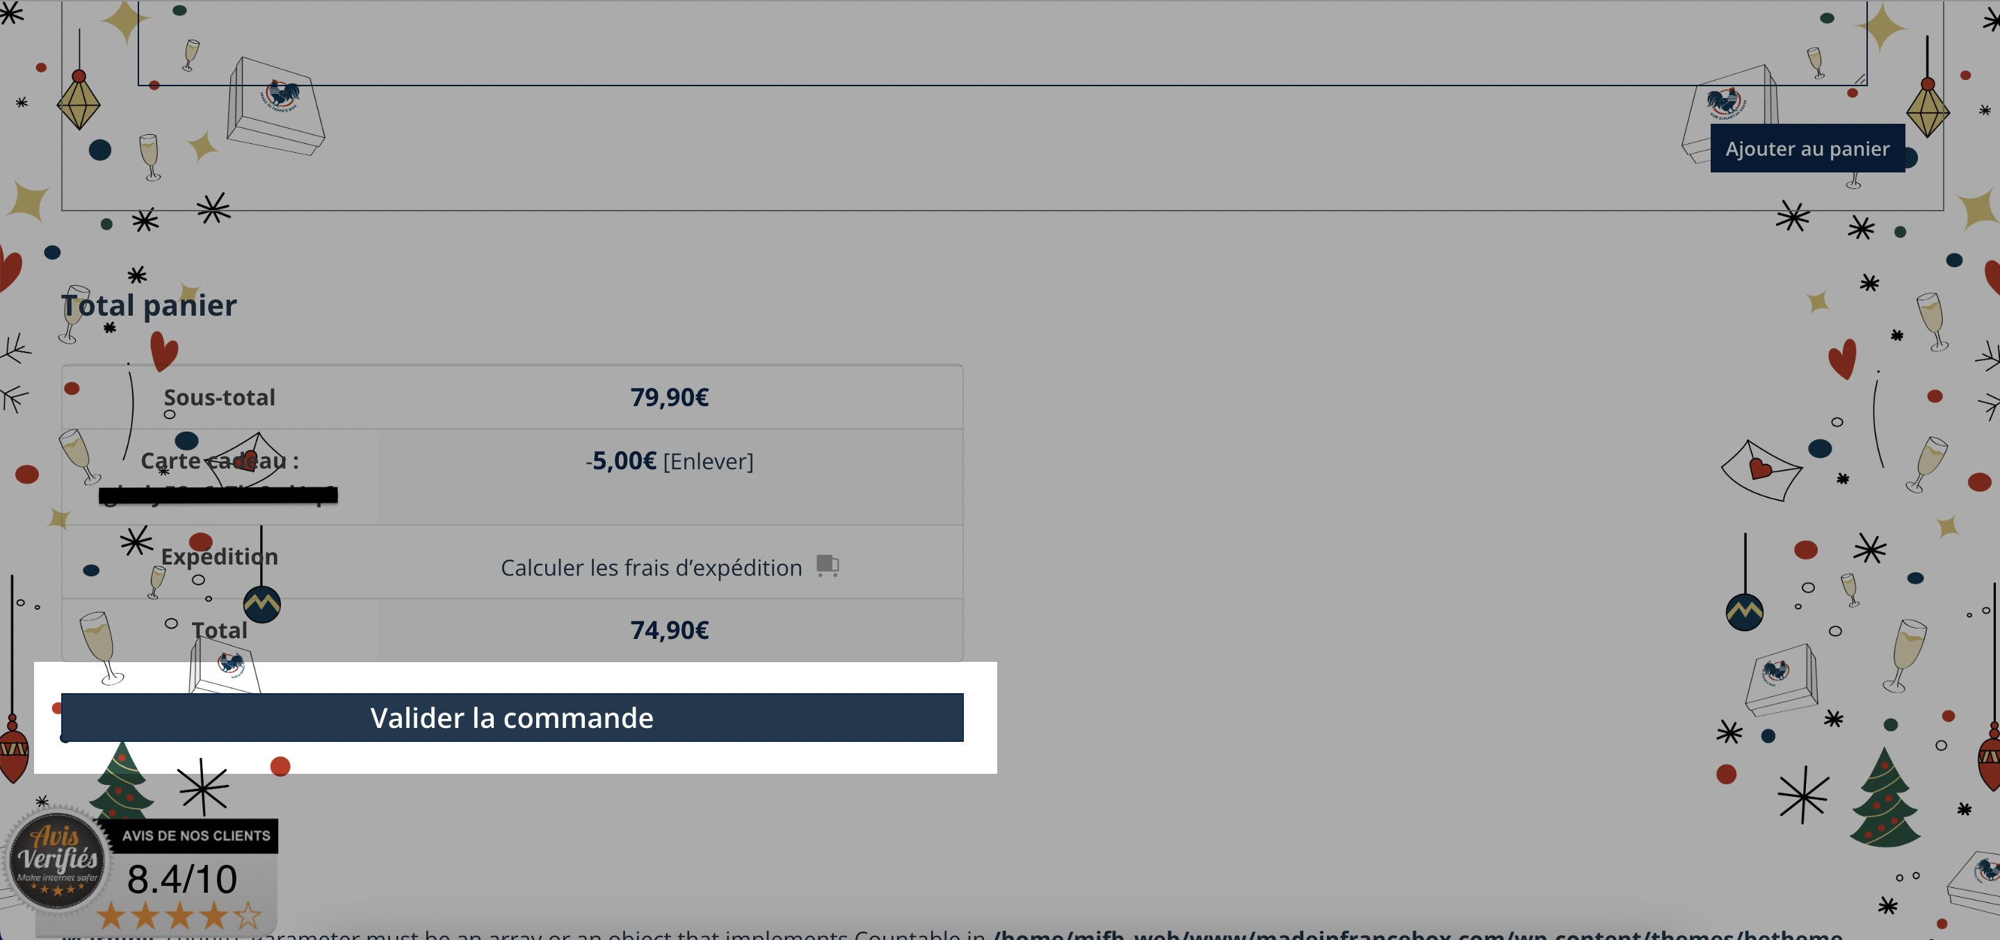This screenshot has height=940, width=2000.
Task: Click the 8.4/10 customer rating score
Action: coord(182,879)
